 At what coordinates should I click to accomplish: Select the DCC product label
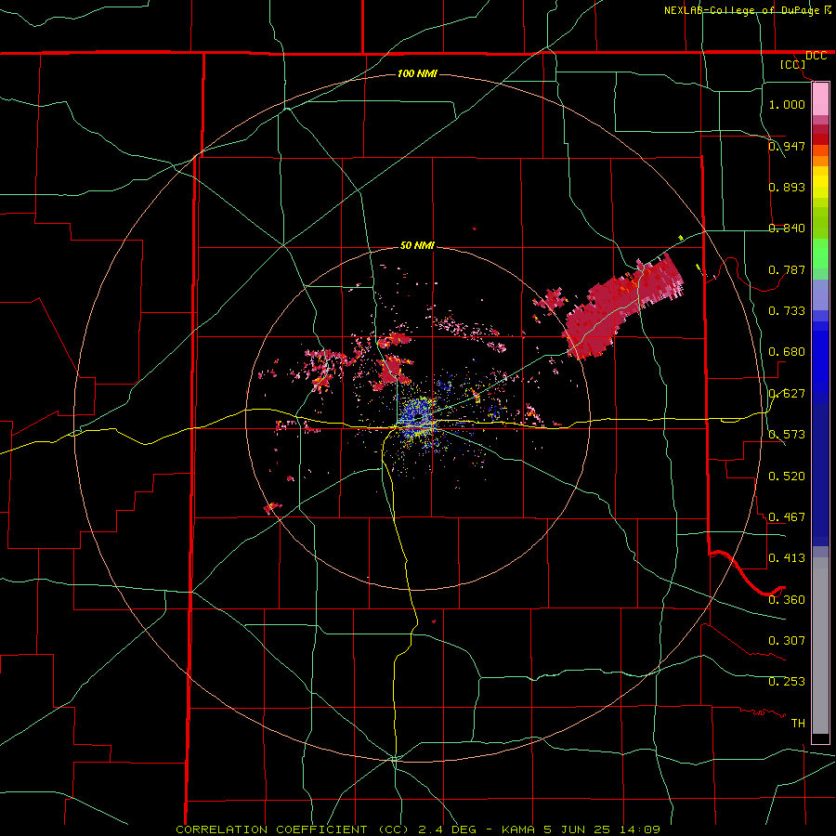pos(816,56)
